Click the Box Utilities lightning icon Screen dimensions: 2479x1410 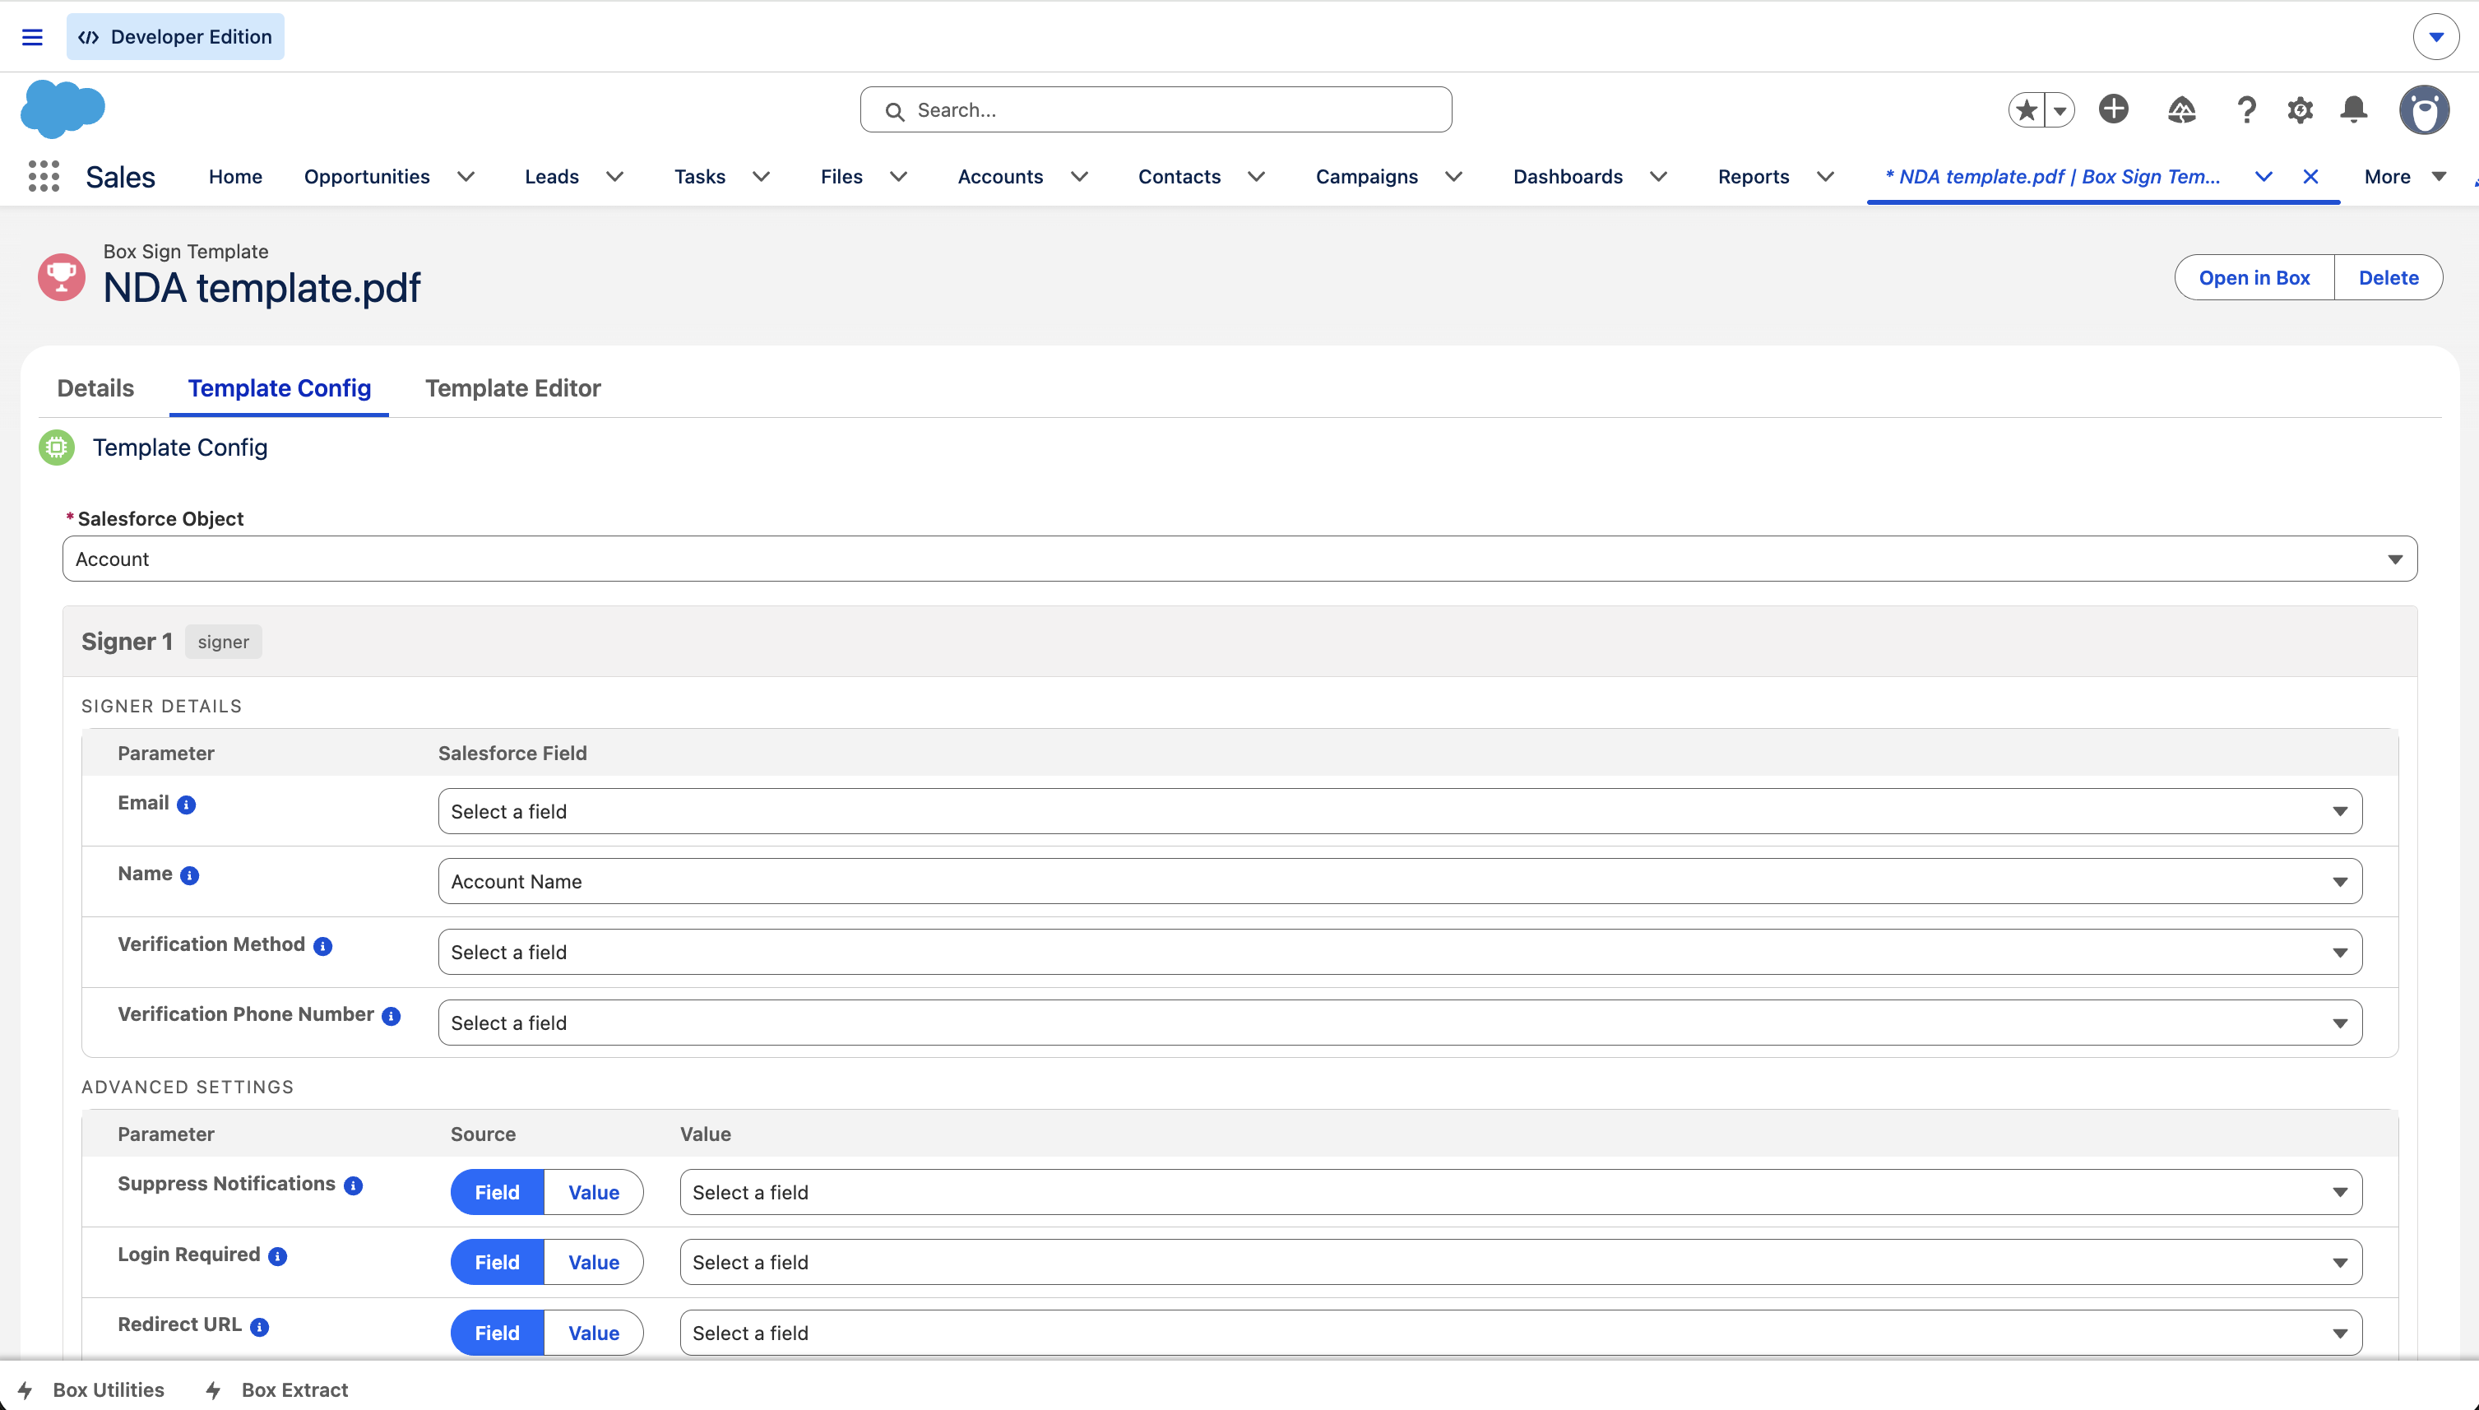click(26, 1389)
